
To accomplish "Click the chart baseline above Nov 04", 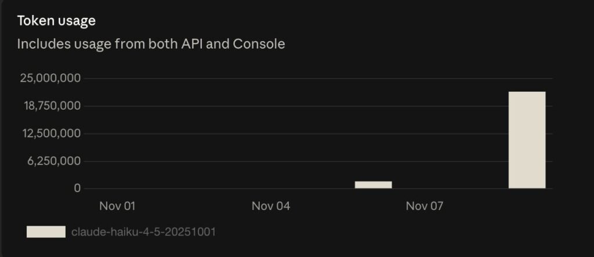I will (271, 189).
